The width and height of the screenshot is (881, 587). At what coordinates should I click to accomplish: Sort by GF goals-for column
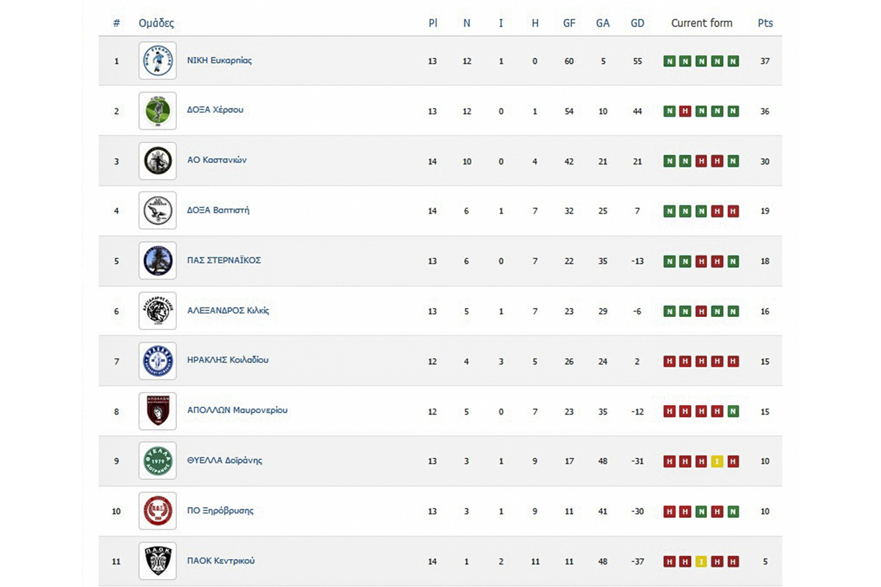pos(569,23)
